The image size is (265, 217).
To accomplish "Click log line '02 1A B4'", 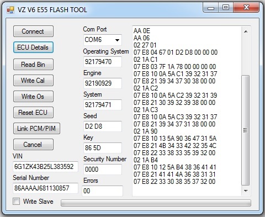I will coord(146,160).
